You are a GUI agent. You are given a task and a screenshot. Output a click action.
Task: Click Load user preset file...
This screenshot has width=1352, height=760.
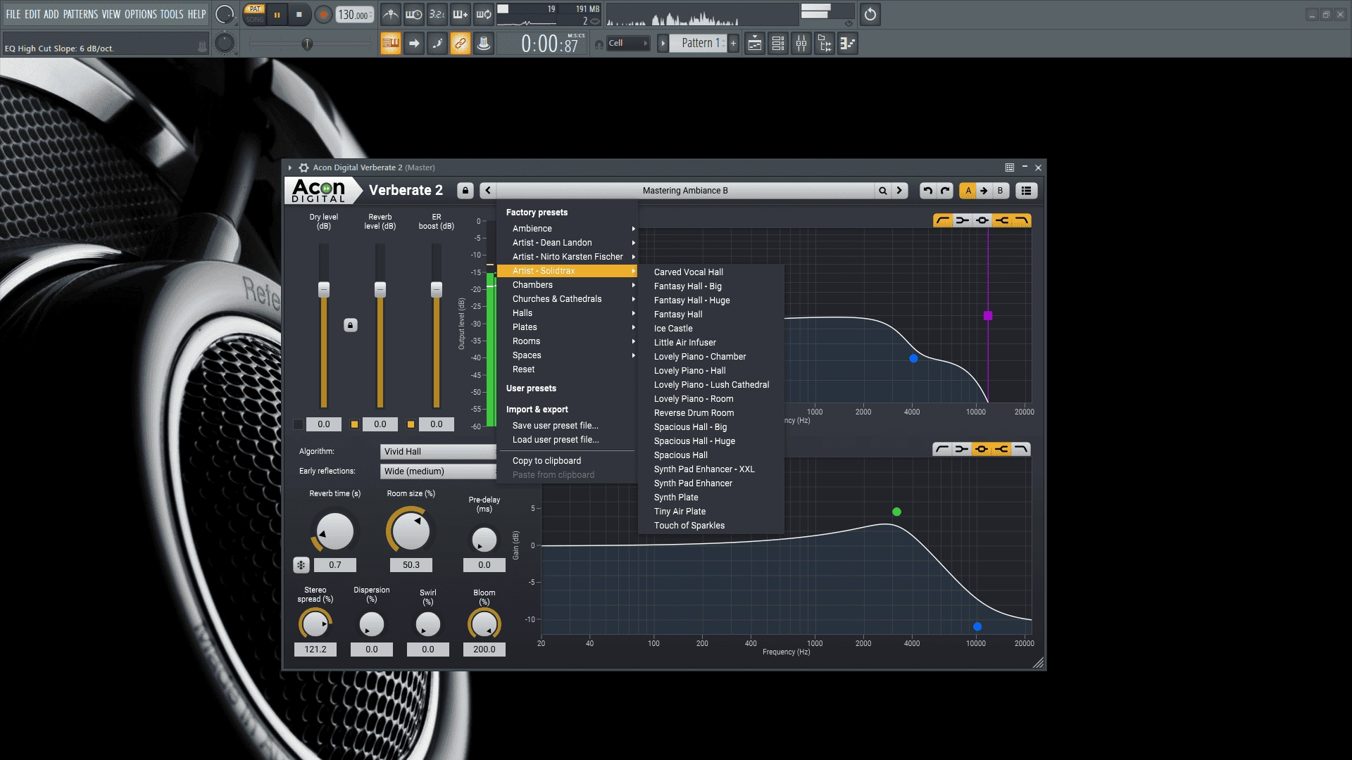click(567, 440)
